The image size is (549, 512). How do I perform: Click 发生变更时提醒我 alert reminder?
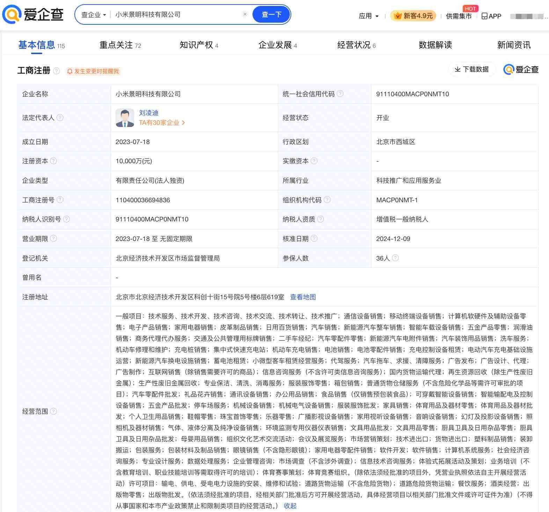coord(93,71)
